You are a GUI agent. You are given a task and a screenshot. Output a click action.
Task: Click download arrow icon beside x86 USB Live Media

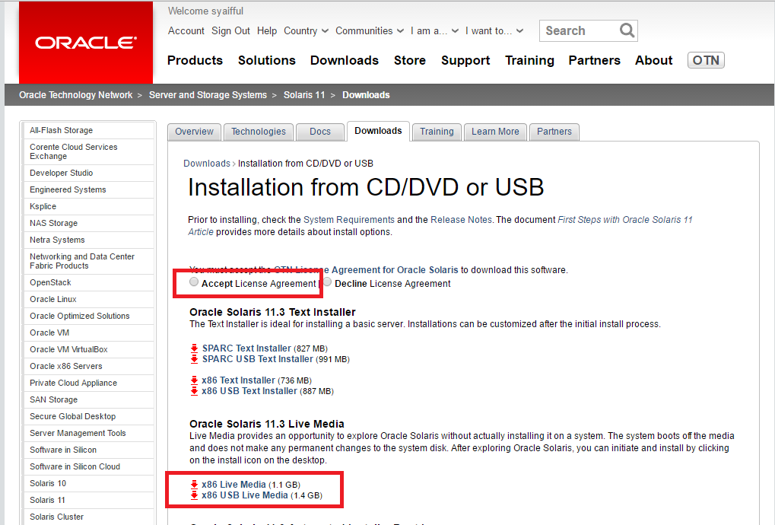[194, 495]
